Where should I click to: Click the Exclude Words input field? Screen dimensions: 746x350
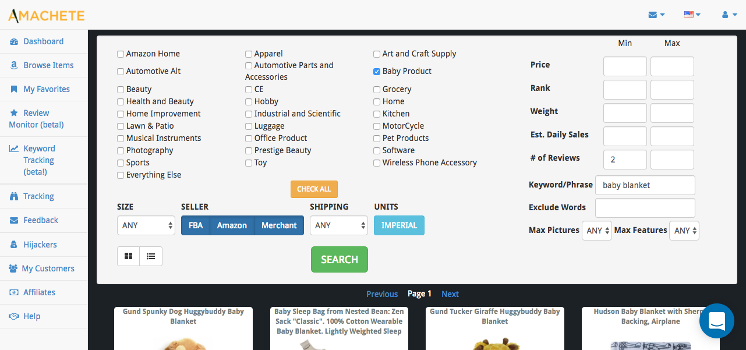645,208
